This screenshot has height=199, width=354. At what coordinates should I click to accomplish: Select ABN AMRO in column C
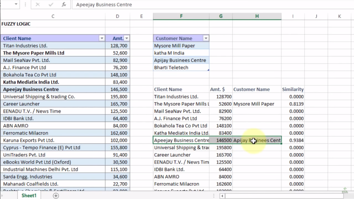[53, 126]
